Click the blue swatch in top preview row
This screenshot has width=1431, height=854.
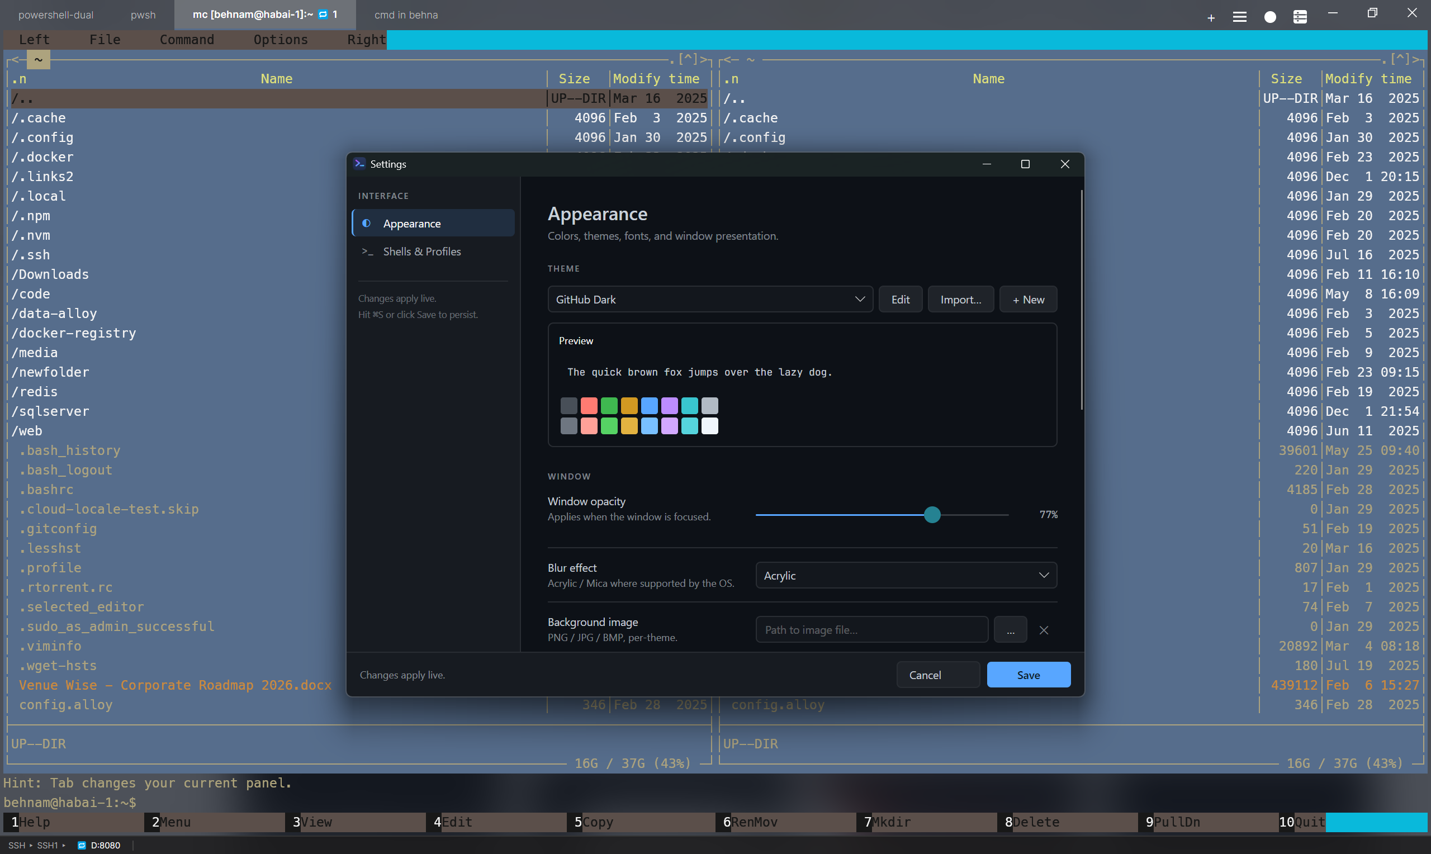pyautogui.click(x=649, y=406)
